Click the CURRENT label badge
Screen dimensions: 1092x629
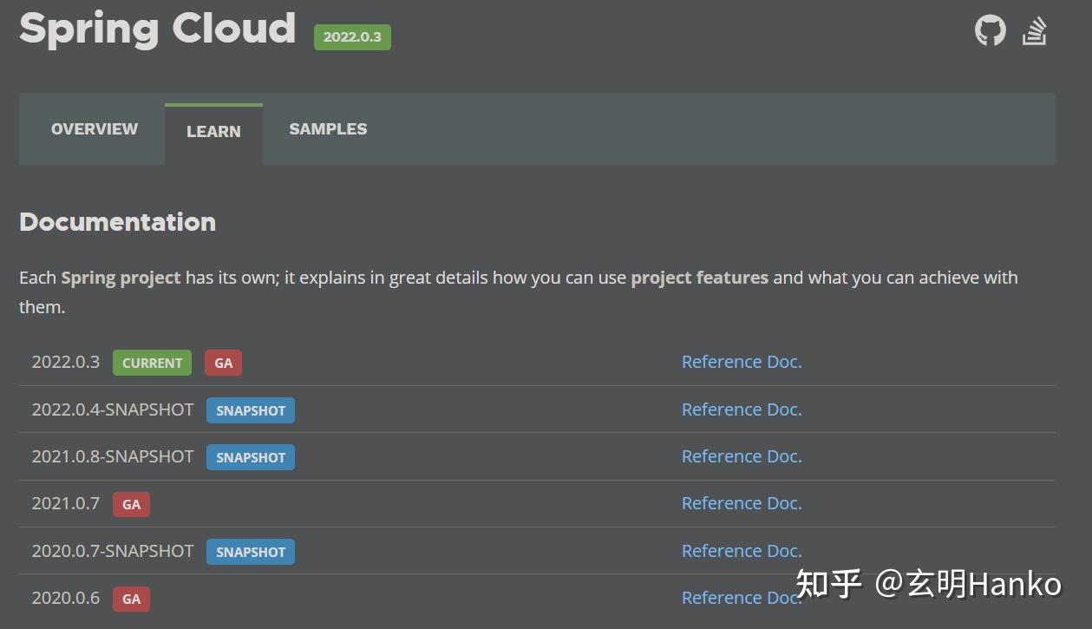point(152,363)
